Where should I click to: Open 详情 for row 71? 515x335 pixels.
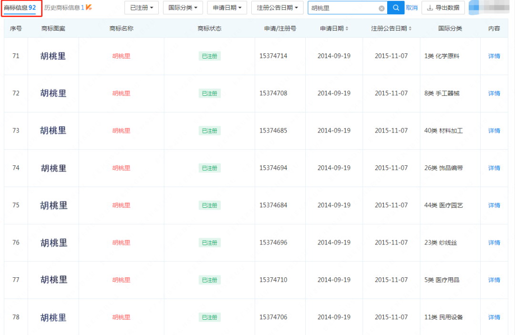494,56
